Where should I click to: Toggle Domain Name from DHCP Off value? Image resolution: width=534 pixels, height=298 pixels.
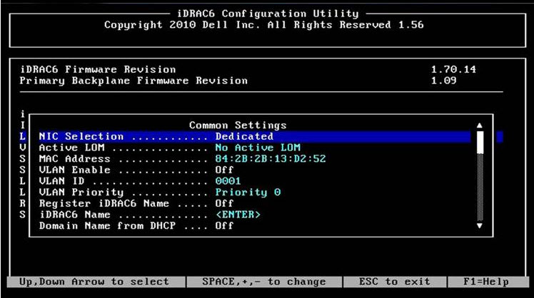(224, 226)
